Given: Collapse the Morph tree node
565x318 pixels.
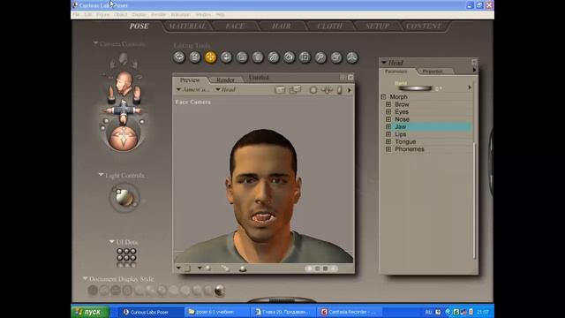Looking at the screenshot, I should tap(383, 97).
